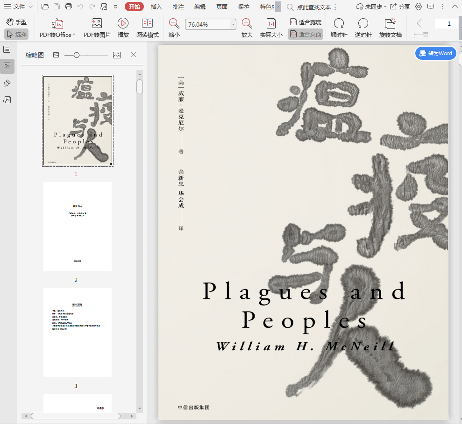Click the rotate clockwise (顺时针) icon
Image resolution: width=462 pixels, height=424 pixels.
pos(339,24)
